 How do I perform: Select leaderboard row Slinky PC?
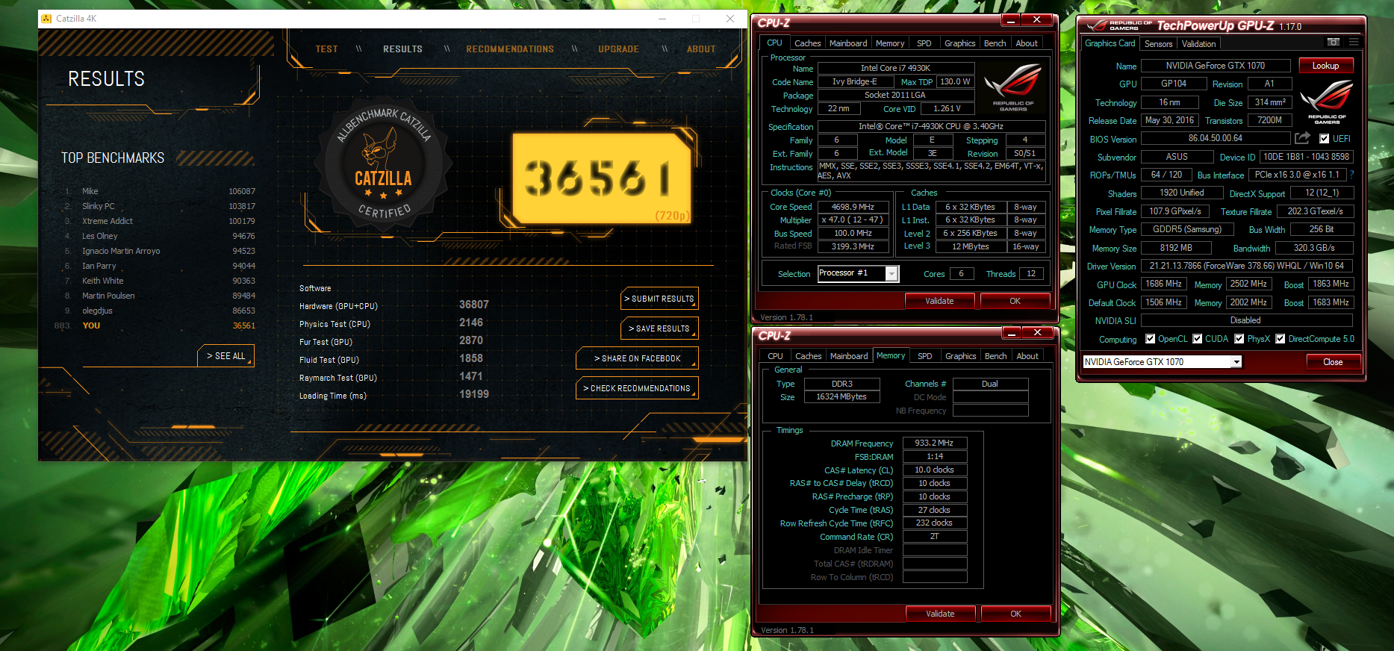(158, 206)
